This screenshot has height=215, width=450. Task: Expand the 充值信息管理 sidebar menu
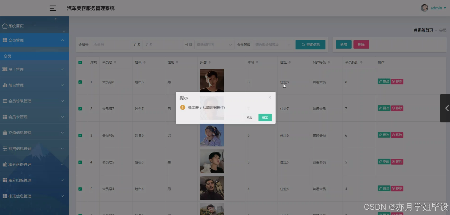34,133
